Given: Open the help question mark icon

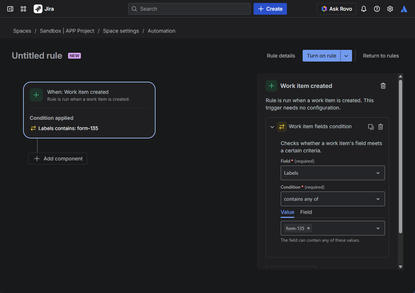Looking at the screenshot, I should (x=377, y=9).
